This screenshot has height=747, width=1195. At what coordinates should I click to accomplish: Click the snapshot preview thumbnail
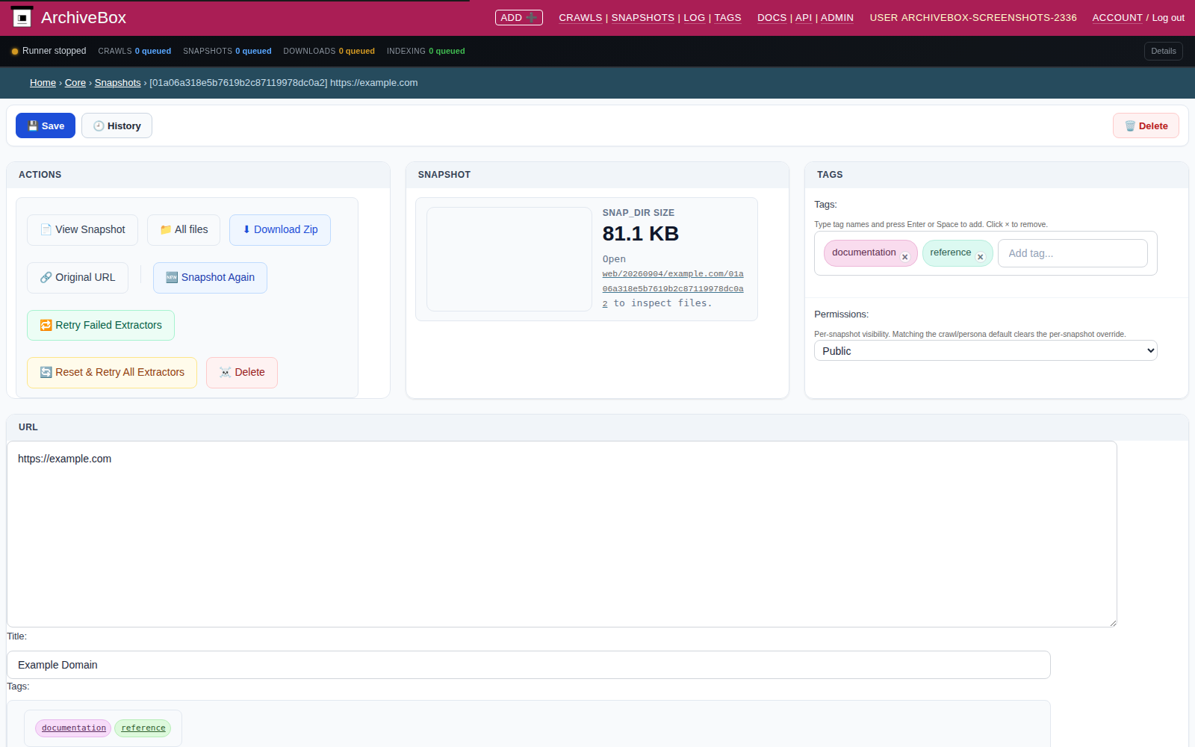(x=509, y=259)
